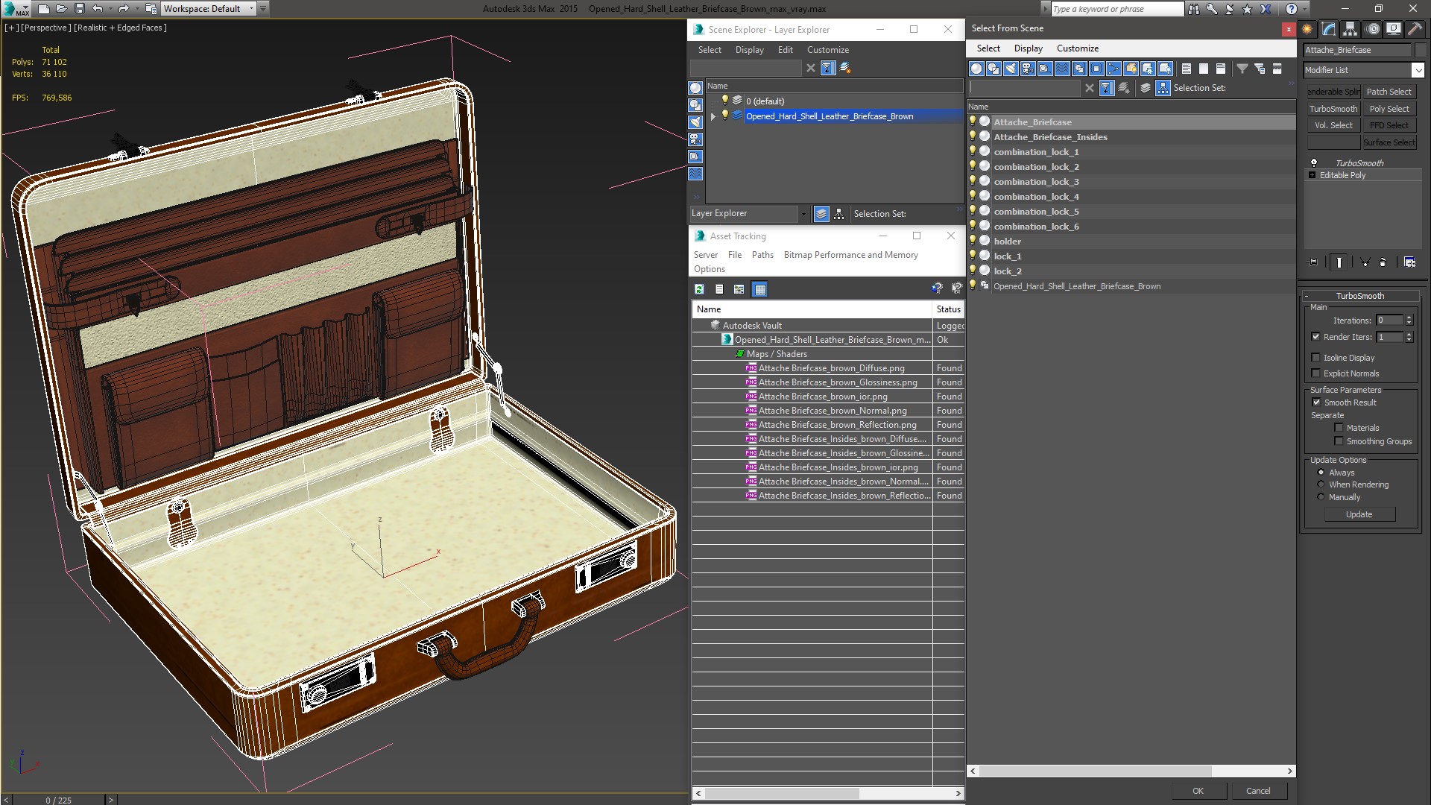Increase Iterations spinner value
Screen dimensions: 1431x805
click(1409, 318)
